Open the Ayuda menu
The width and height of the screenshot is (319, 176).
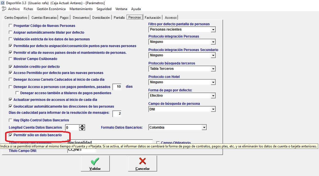[x=136, y=9]
